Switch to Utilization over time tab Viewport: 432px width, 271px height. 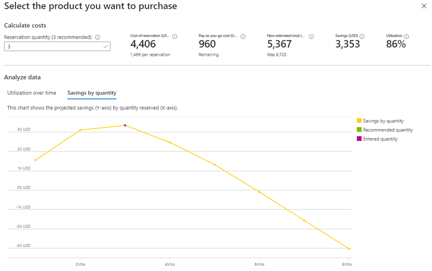click(32, 93)
